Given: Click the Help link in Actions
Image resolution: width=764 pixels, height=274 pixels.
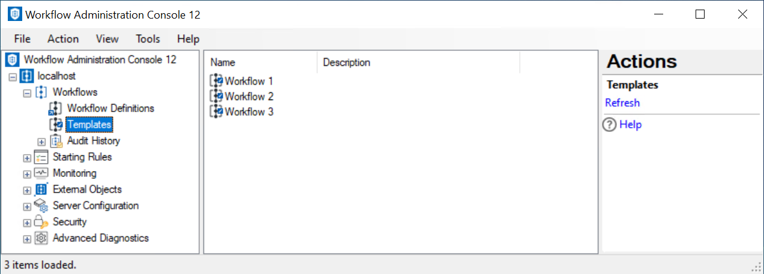Looking at the screenshot, I should 630,125.
